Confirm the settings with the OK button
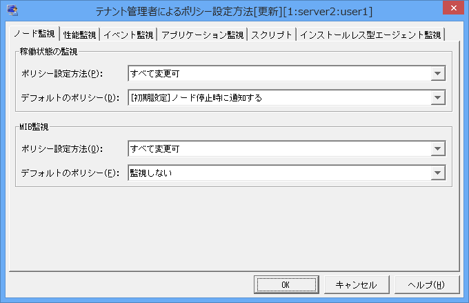Viewport: 469px width, 303px height. (x=286, y=285)
